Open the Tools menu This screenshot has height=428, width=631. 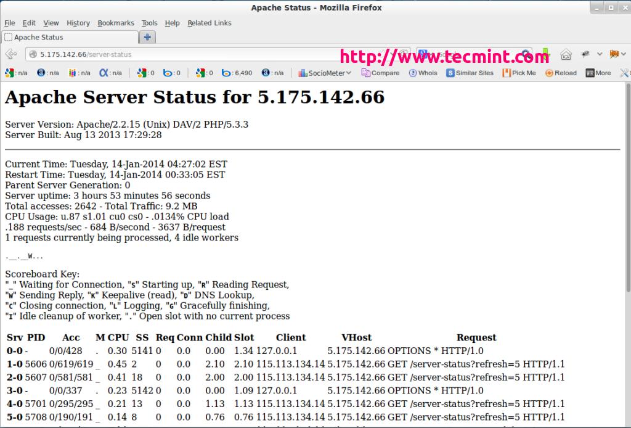point(149,23)
